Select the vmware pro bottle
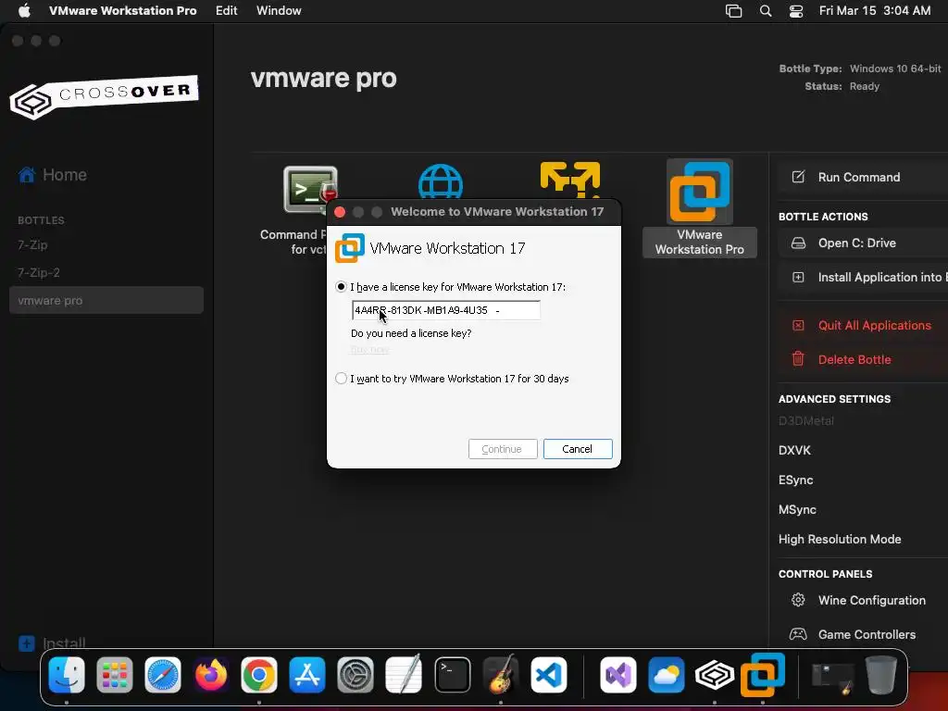This screenshot has height=711, width=948. pyautogui.click(x=106, y=301)
